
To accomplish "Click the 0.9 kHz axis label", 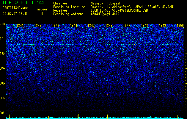I will [x=2, y=68].
